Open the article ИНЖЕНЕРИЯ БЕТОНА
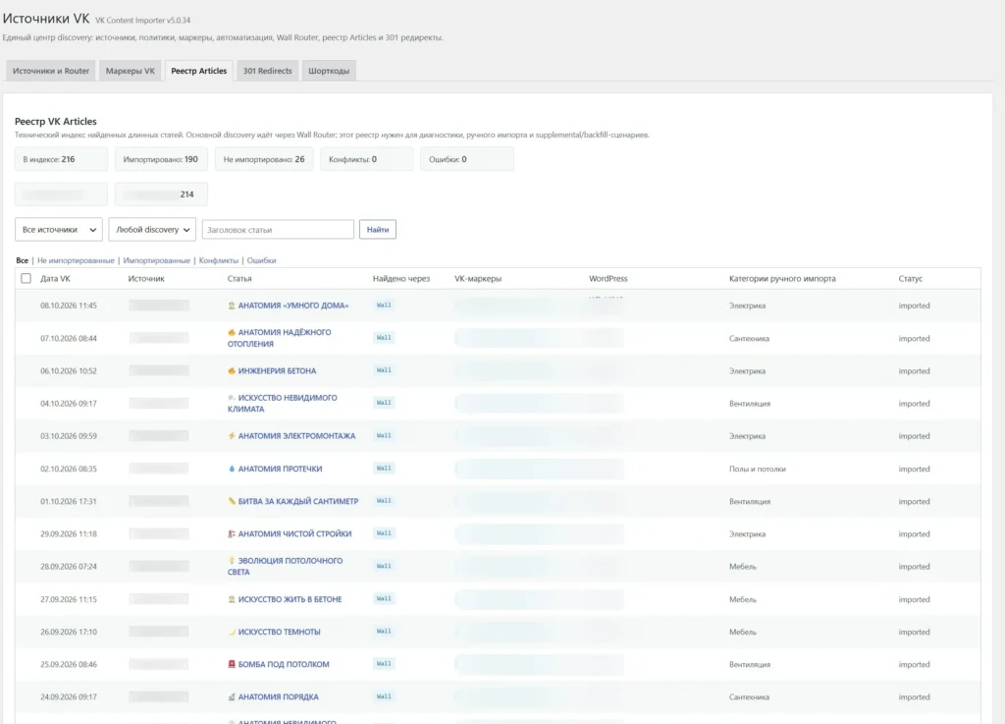This screenshot has width=1005, height=724. pos(277,370)
